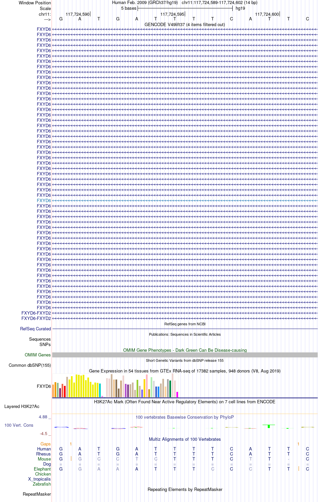Click the Elephant alignment row label
The image size is (318, 502).
pos(43,469)
